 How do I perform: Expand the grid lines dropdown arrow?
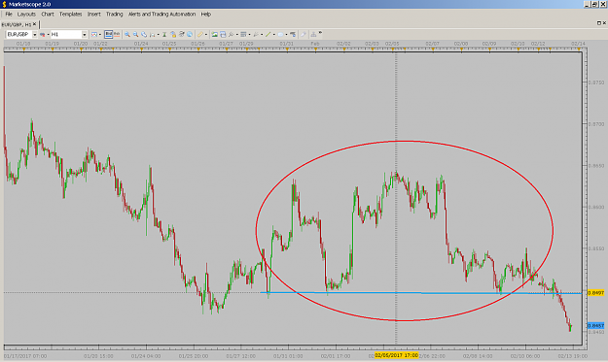click(x=249, y=34)
